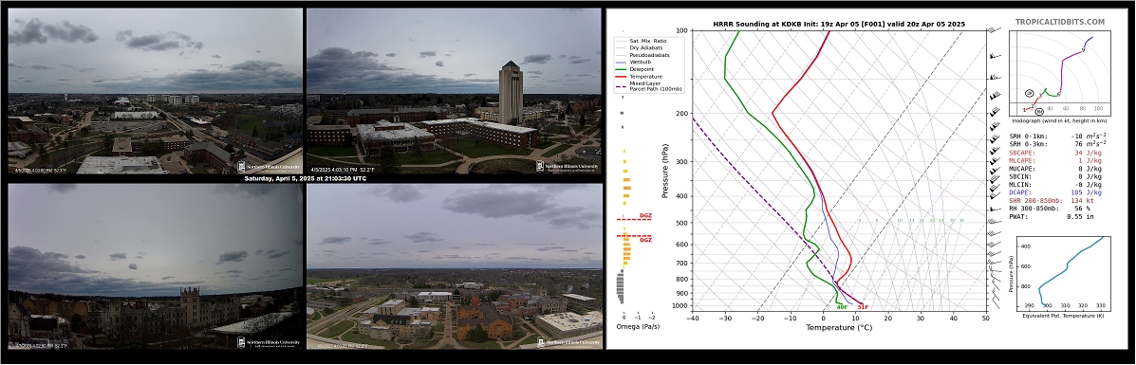
Task: Open the bottom-left castle building webcam view
Action: click(x=155, y=266)
